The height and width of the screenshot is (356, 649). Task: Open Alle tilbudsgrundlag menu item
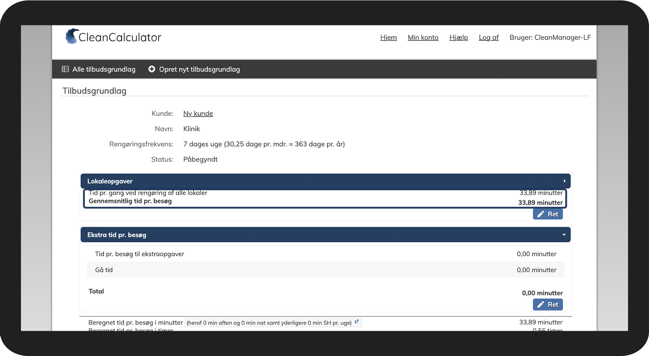click(98, 69)
